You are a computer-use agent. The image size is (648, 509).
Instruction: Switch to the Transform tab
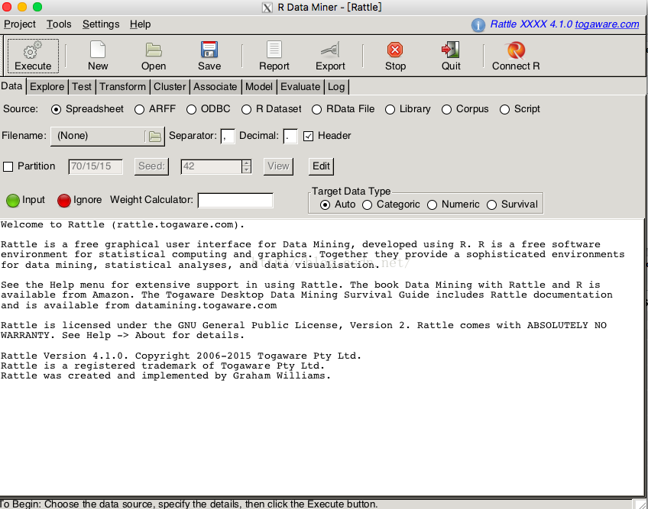pos(122,87)
